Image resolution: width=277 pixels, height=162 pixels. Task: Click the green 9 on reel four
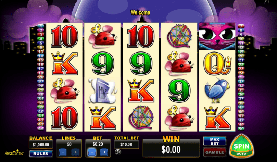(x=179, y=90)
